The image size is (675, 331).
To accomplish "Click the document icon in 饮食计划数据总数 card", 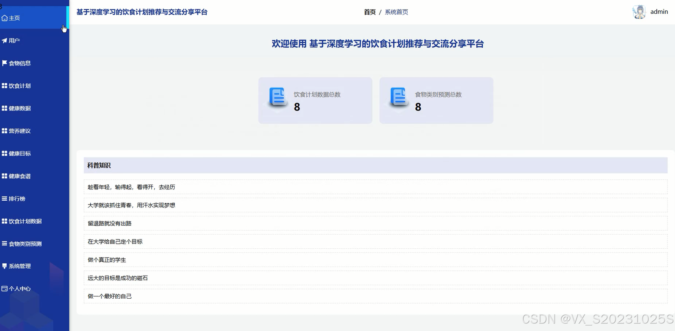I will point(277,98).
